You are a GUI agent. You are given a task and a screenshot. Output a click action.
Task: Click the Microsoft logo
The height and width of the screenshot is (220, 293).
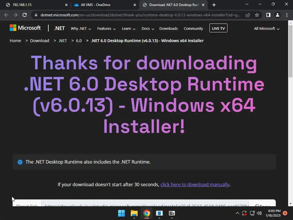[x=25, y=28]
